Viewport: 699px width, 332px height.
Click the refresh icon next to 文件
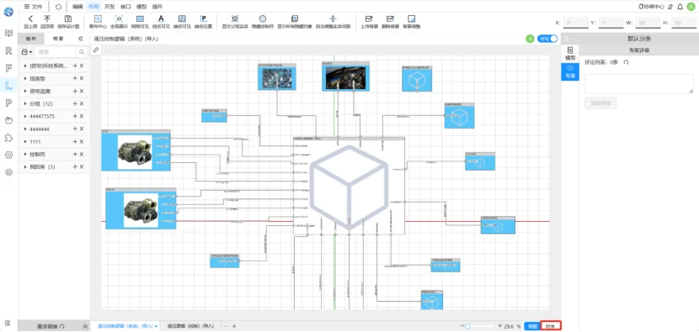tap(58, 7)
